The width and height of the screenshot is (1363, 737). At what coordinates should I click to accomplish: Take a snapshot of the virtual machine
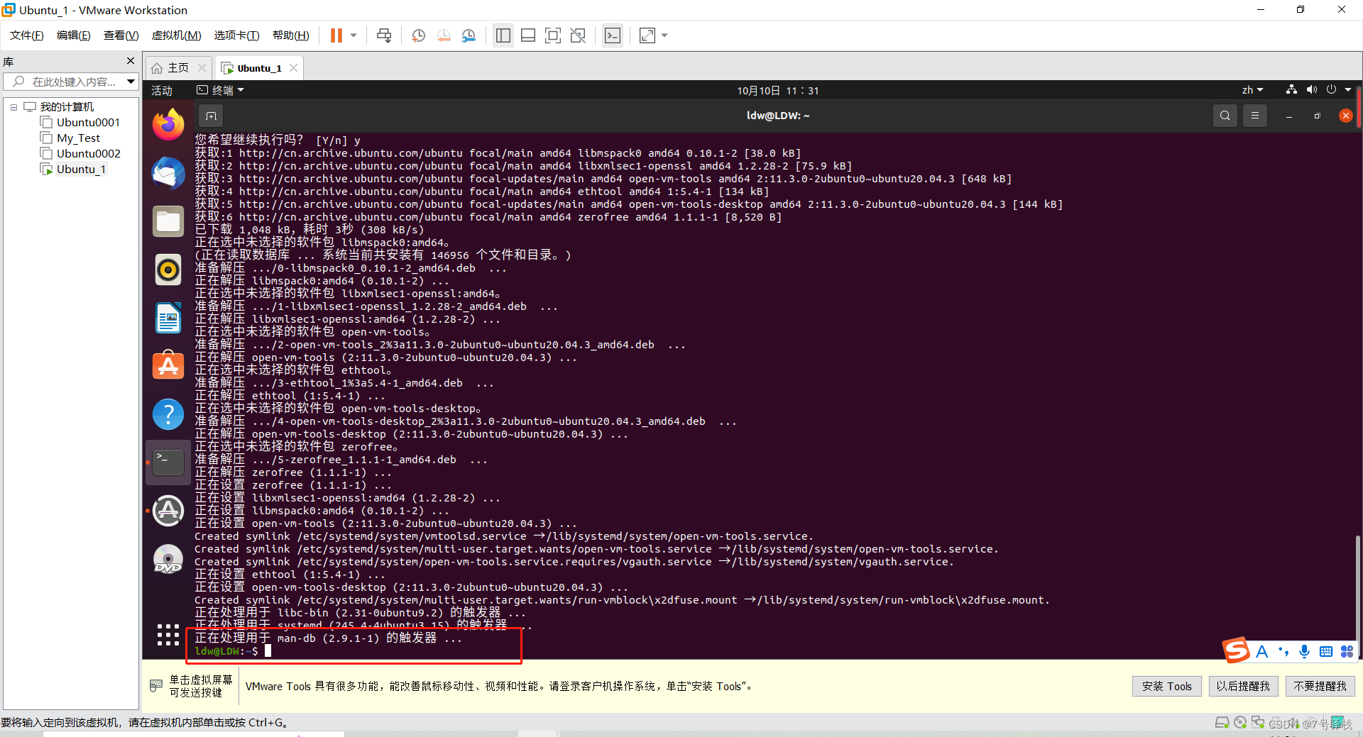[418, 35]
